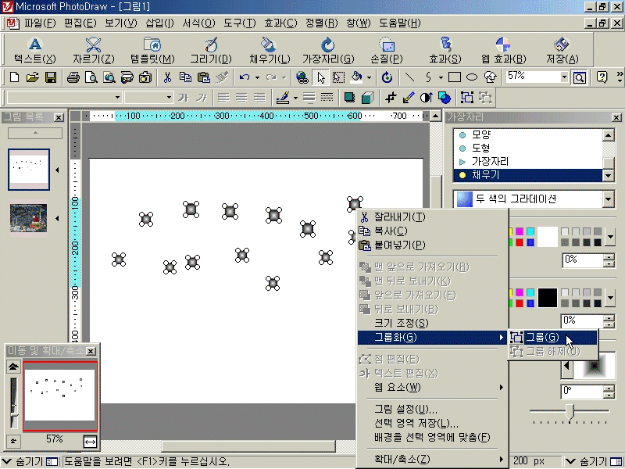Open the 채우기(L) paint bucket menu
The image size is (625, 469).
(x=270, y=50)
